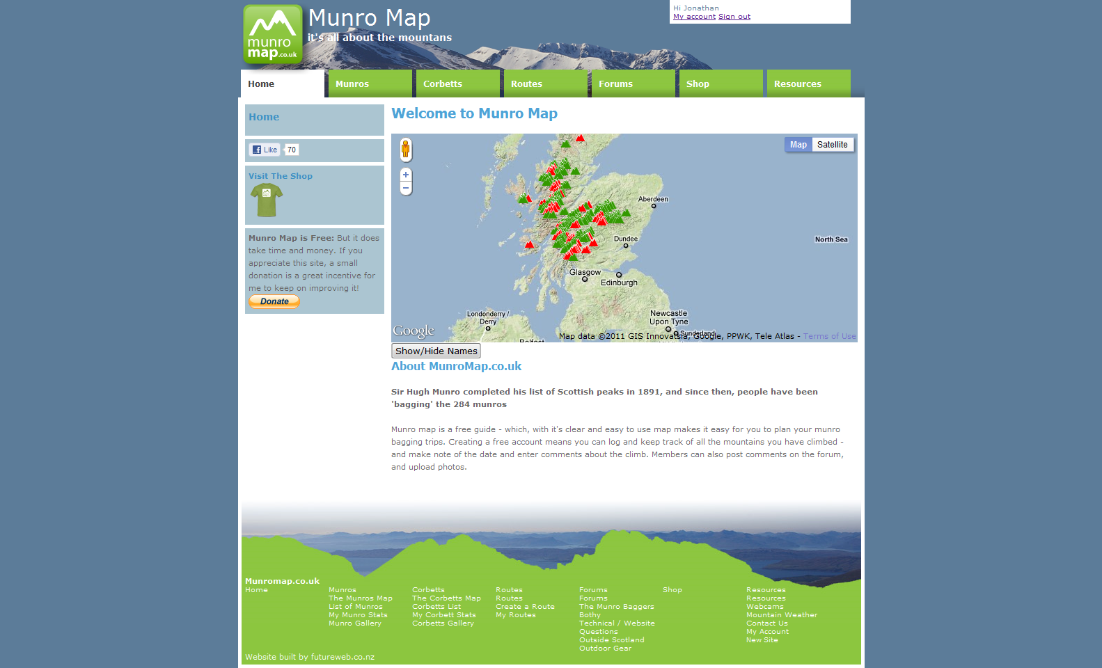Click North Sea label on map
This screenshot has width=1102, height=668.
[831, 239]
